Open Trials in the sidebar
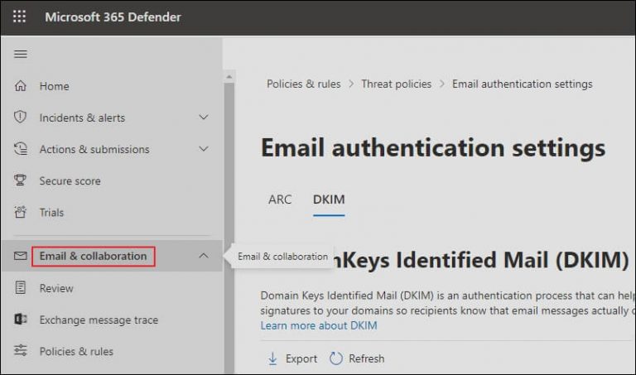Viewport: 636px width, 375px height. coord(51,213)
